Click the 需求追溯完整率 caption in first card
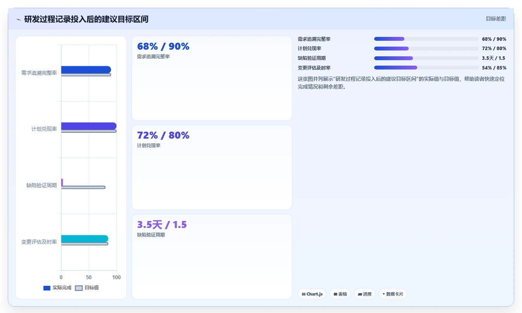 (153, 57)
